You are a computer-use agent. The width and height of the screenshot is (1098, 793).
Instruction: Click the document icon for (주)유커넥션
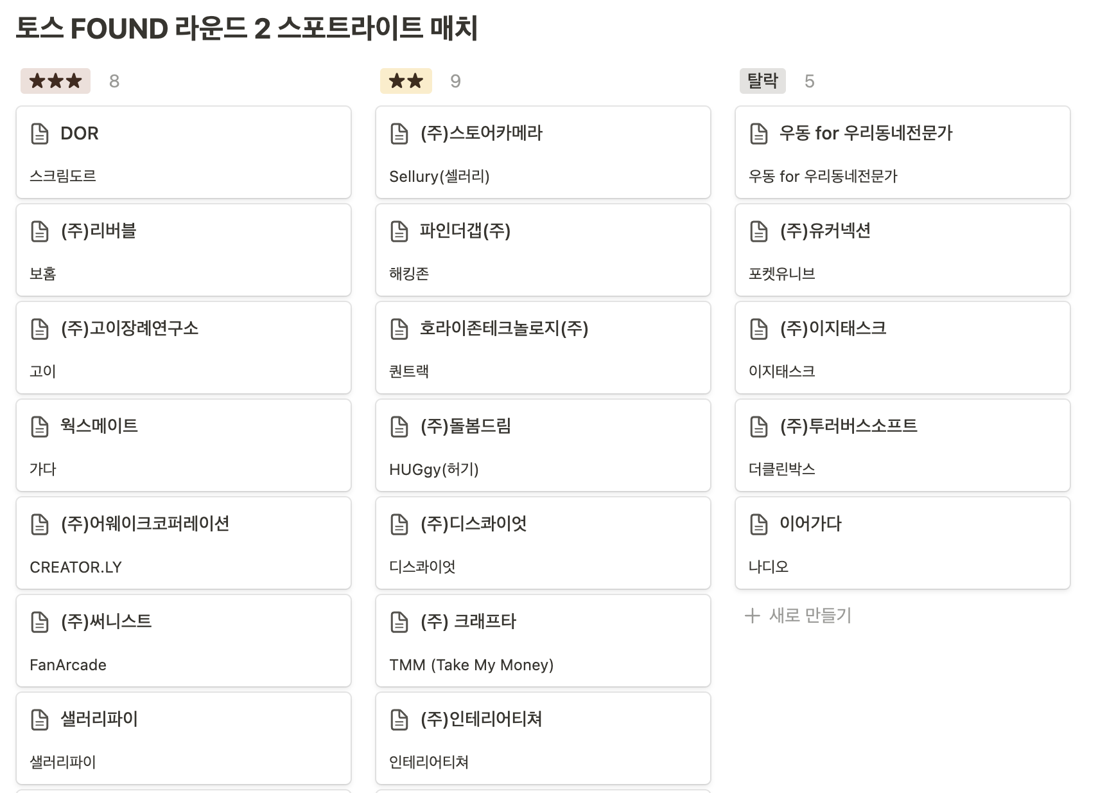coord(759,231)
